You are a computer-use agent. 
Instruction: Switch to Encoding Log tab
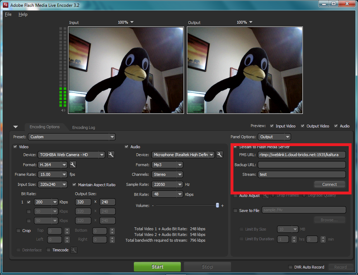[x=83, y=127]
